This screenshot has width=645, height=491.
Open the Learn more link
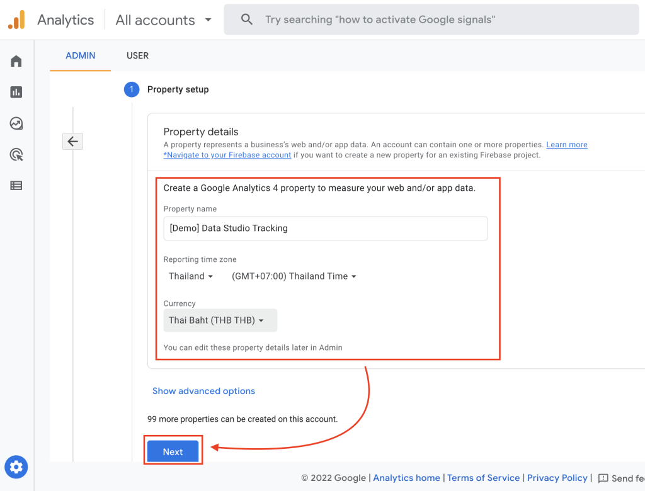click(x=567, y=145)
